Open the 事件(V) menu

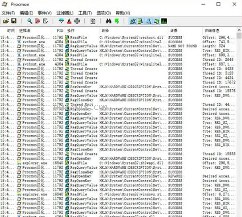[45, 13]
